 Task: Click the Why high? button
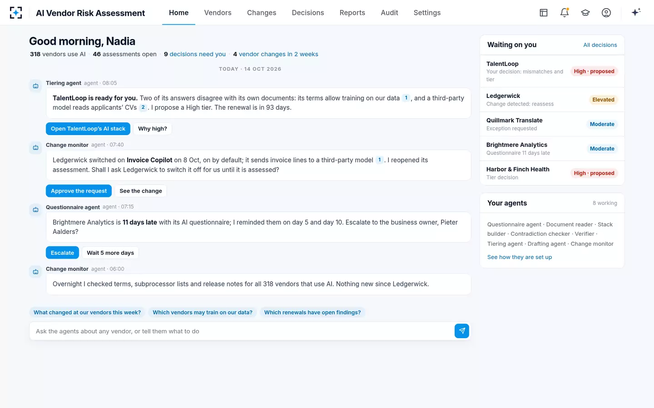(x=153, y=129)
